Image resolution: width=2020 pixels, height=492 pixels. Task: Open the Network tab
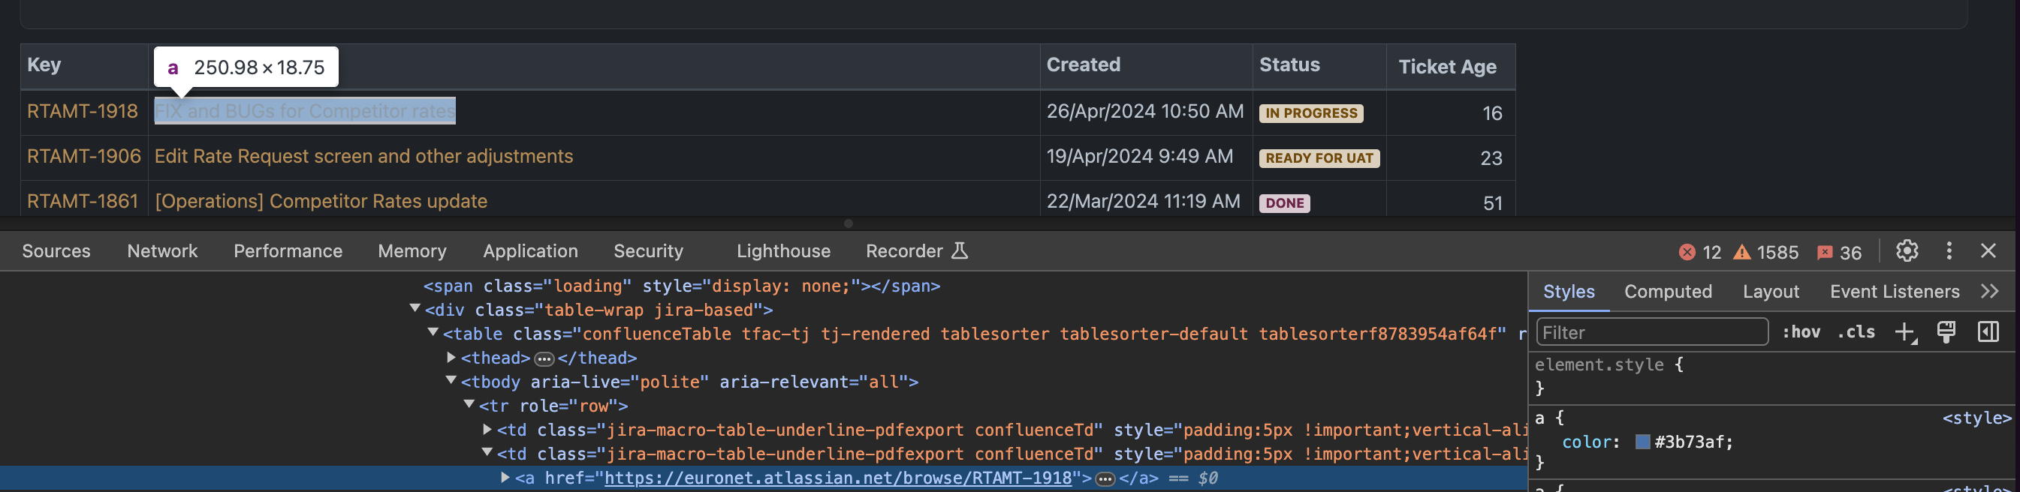coord(162,251)
